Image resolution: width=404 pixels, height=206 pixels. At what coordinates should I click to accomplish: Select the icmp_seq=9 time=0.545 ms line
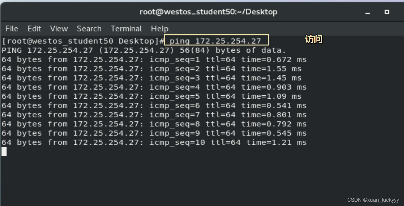pyautogui.click(x=154, y=133)
